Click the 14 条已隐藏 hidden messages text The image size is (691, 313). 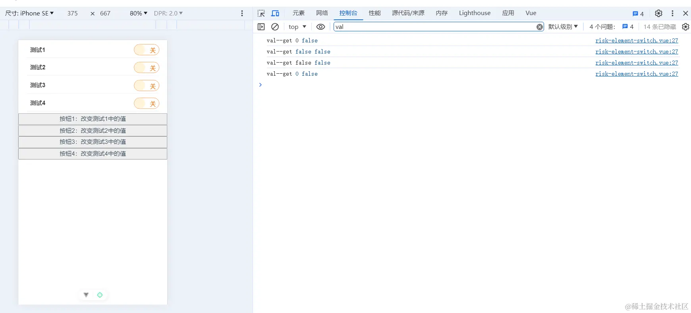660,27
